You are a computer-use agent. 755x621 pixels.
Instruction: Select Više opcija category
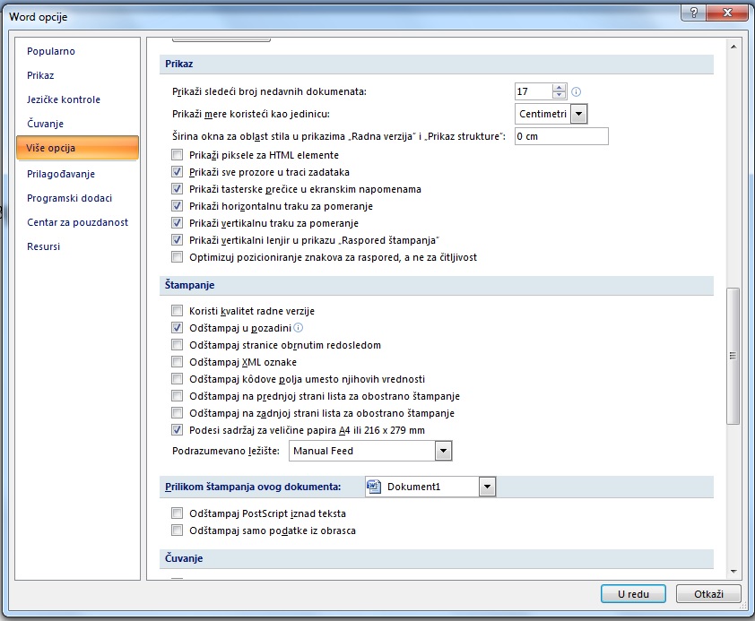pos(77,148)
